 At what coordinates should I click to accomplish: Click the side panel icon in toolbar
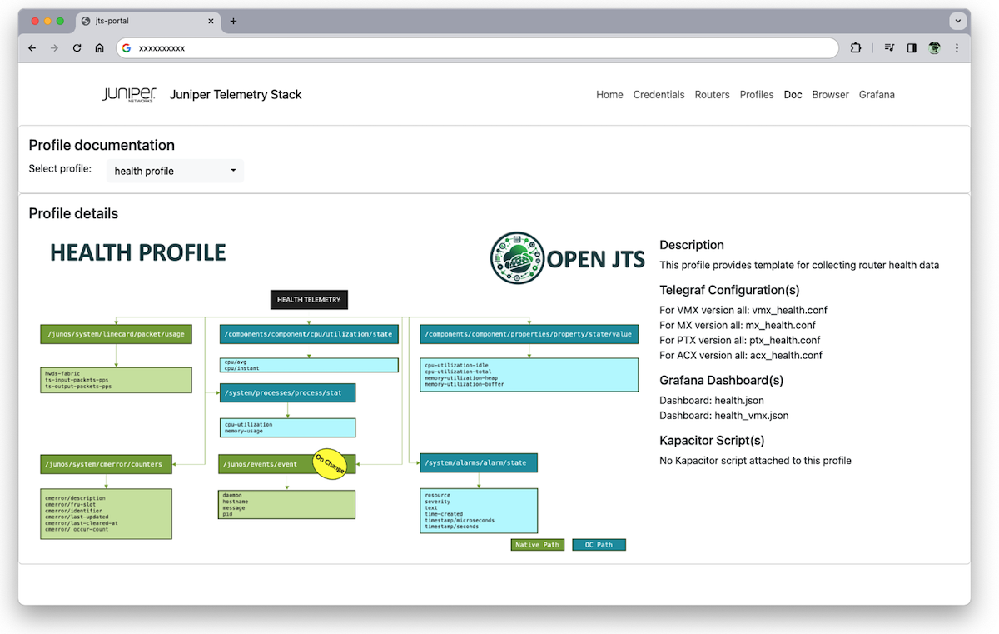pos(911,47)
